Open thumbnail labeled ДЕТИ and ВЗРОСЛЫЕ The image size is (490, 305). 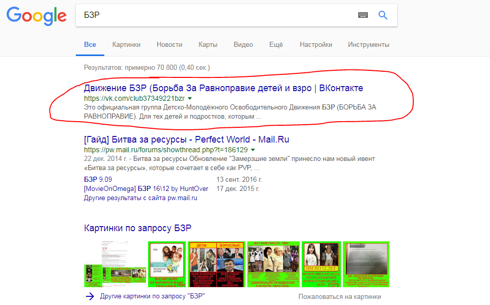tap(217, 264)
